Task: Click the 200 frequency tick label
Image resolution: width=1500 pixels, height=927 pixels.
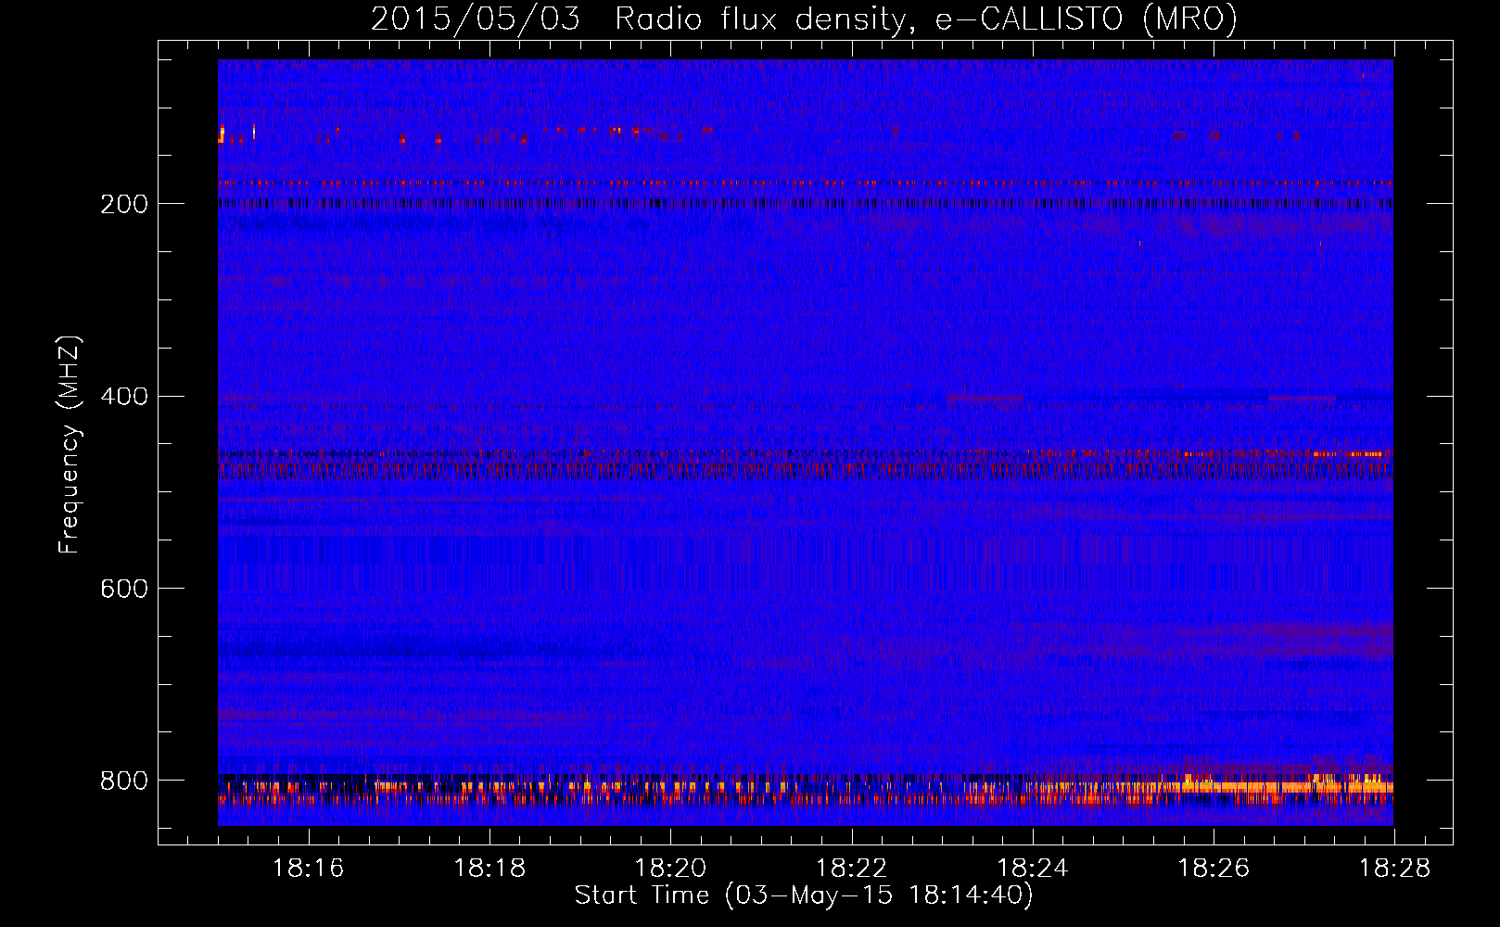Action: click(124, 204)
